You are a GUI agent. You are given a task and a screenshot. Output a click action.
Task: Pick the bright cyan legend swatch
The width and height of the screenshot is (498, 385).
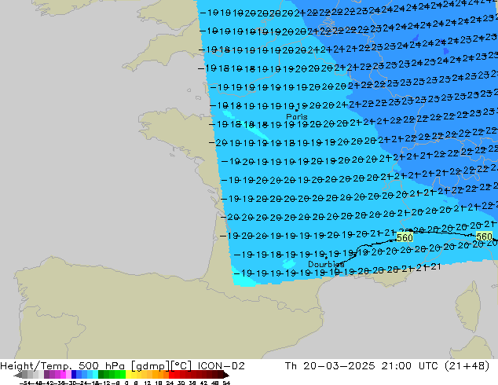pyautogui.click(x=95, y=375)
